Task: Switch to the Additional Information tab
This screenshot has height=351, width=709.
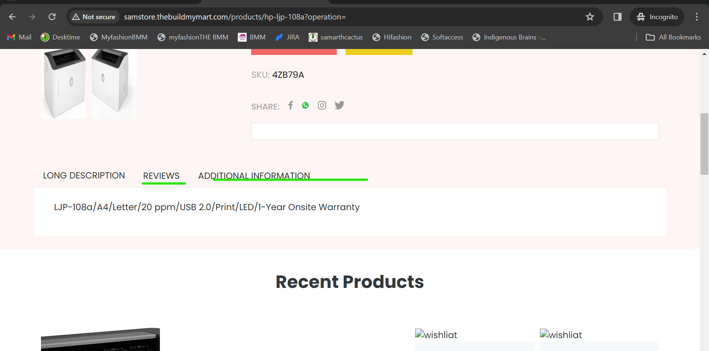Action: (x=254, y=176)
